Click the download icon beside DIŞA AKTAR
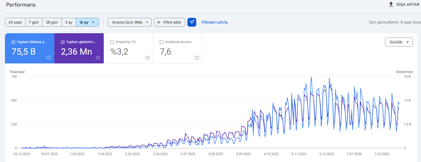 coord(391,4)
